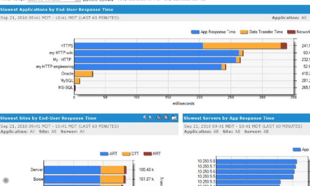Click the HTTPS red network segment

coord(284,46)
